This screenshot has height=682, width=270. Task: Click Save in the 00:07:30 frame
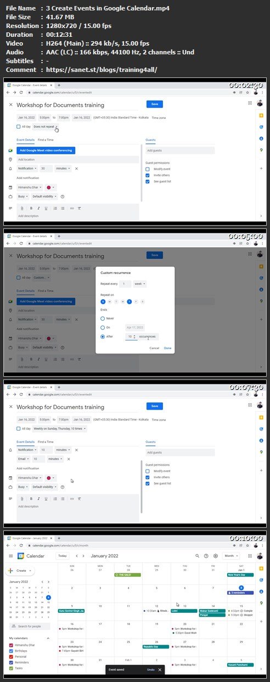(155, 406)
